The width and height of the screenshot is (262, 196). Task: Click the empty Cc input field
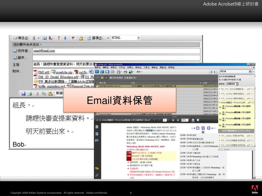coord(116,58)
